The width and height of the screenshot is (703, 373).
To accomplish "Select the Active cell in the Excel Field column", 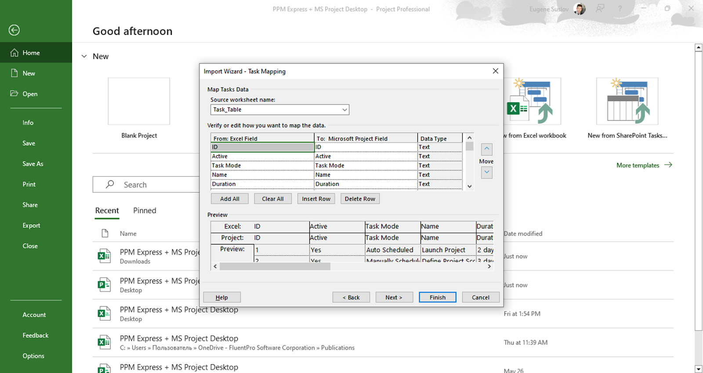I will pos(262,156).
